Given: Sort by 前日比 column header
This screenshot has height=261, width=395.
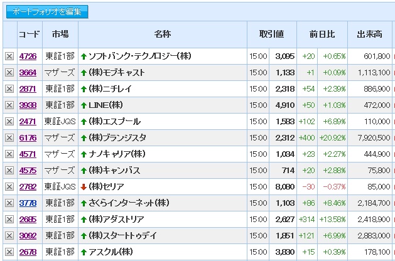Looking at the screenshot, I should (x=322, y=35).
